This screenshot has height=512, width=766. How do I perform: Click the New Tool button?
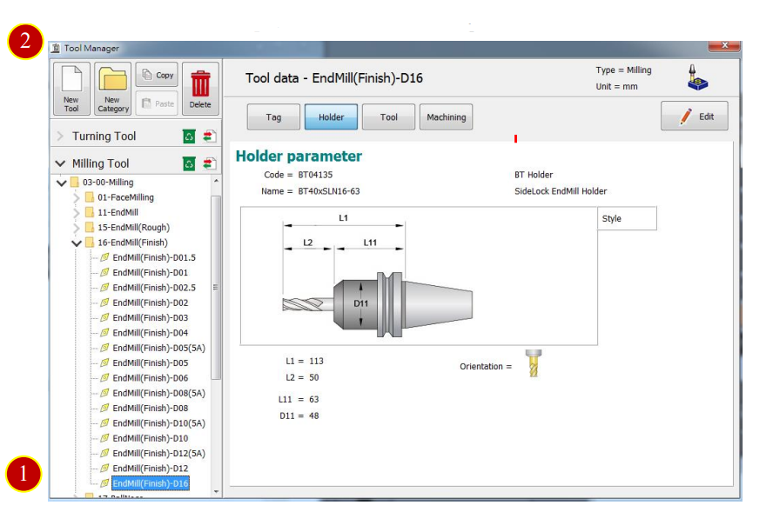point(71,89)
